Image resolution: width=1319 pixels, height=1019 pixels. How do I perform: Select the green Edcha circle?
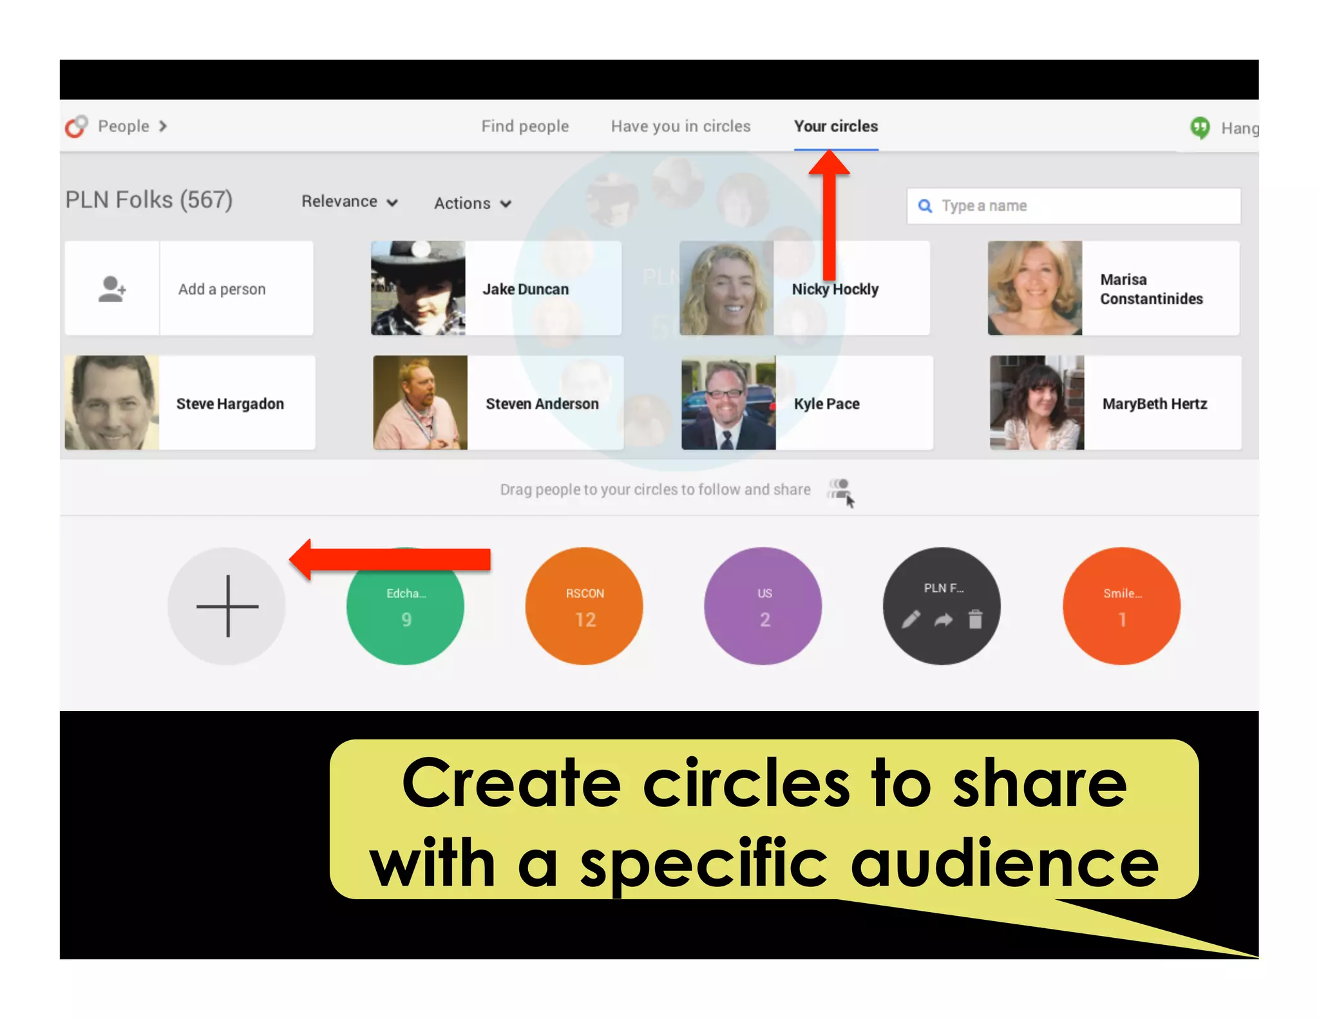click(405, 606)
